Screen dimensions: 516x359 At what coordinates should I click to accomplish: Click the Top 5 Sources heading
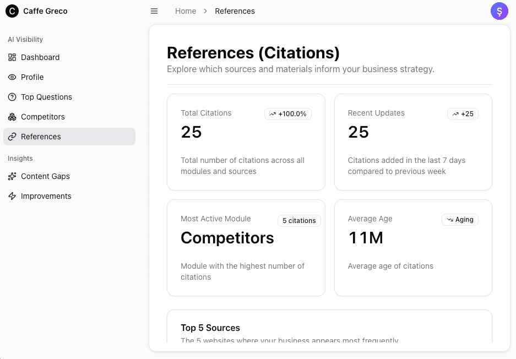(x=210, y=328)
